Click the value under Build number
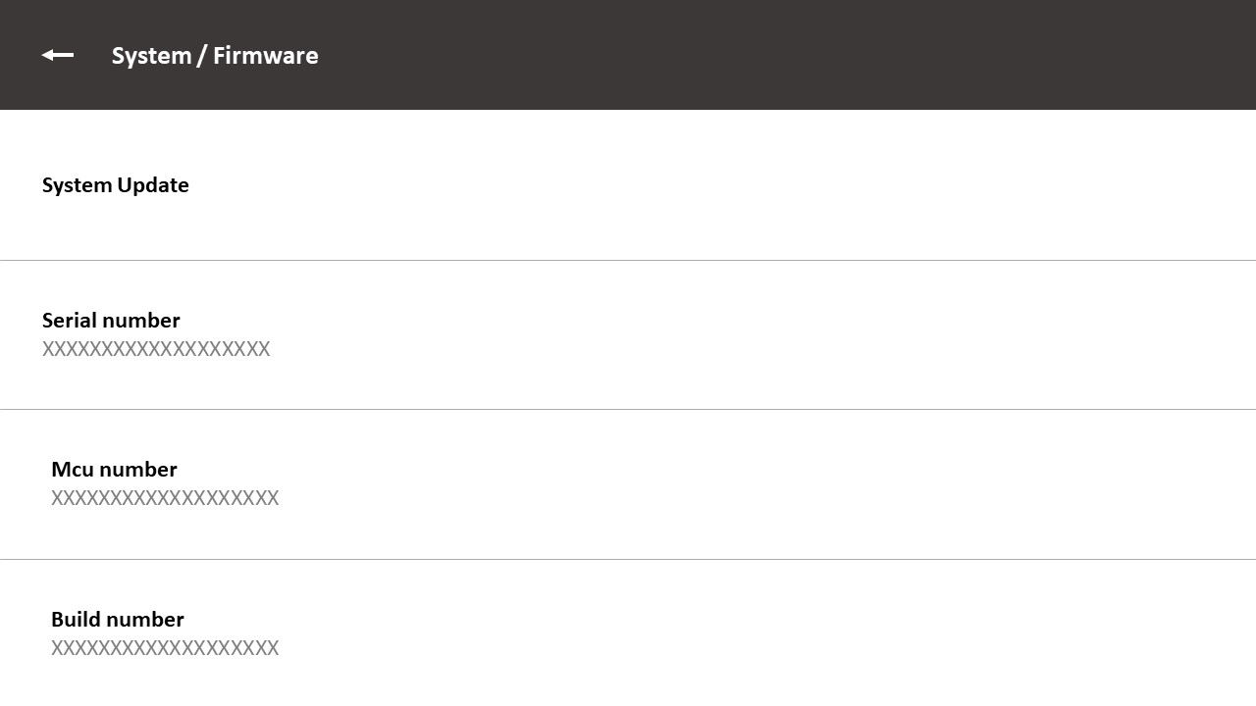 165,648
